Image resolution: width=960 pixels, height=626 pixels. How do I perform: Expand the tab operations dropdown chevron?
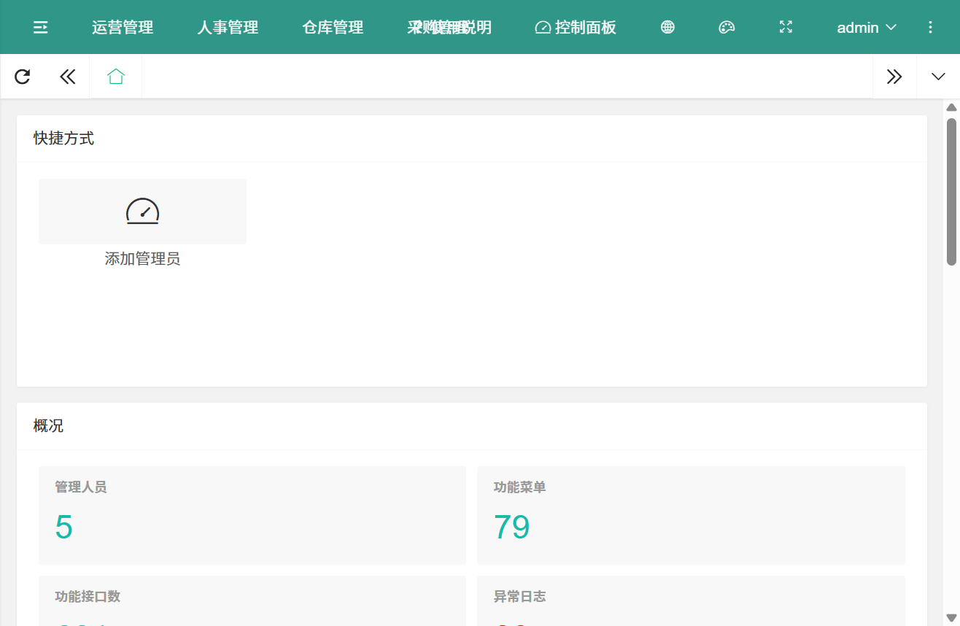(939, 77)
